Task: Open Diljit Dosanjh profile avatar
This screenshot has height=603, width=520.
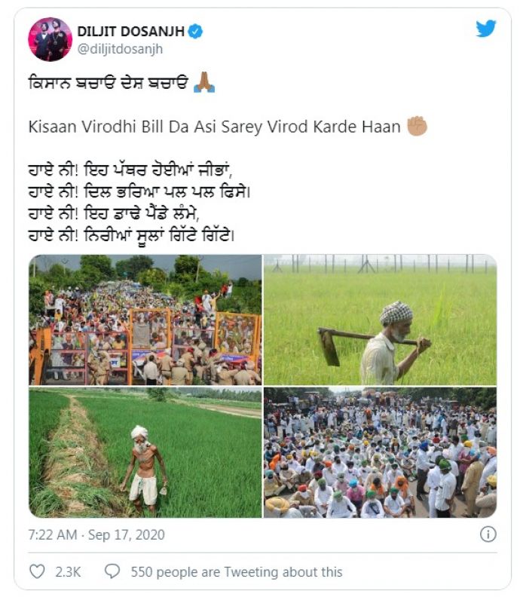Action: pos(50,39)
